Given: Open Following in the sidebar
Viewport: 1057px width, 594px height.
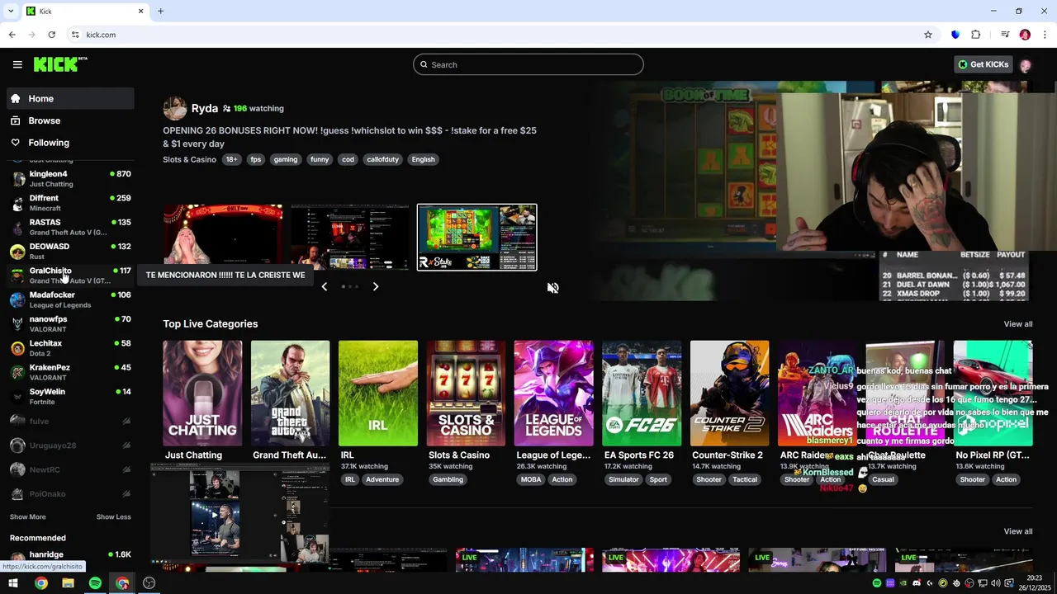Looking at the screenshot, I should click(70, 143).
